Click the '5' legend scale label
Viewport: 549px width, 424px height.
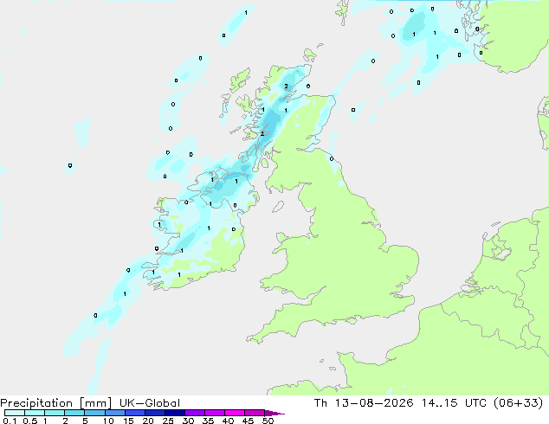(x=85, y=421)
